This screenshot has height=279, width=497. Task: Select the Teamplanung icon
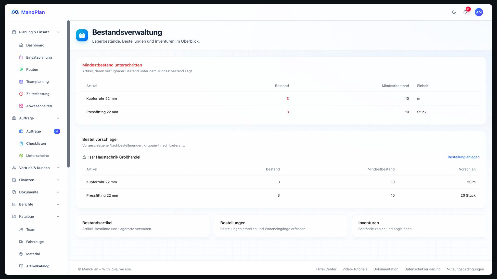[x=21, y=82]
